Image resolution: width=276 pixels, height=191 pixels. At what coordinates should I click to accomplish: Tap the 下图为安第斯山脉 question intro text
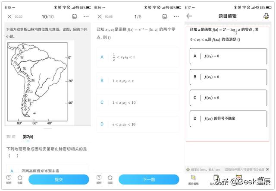click(47, 33)
